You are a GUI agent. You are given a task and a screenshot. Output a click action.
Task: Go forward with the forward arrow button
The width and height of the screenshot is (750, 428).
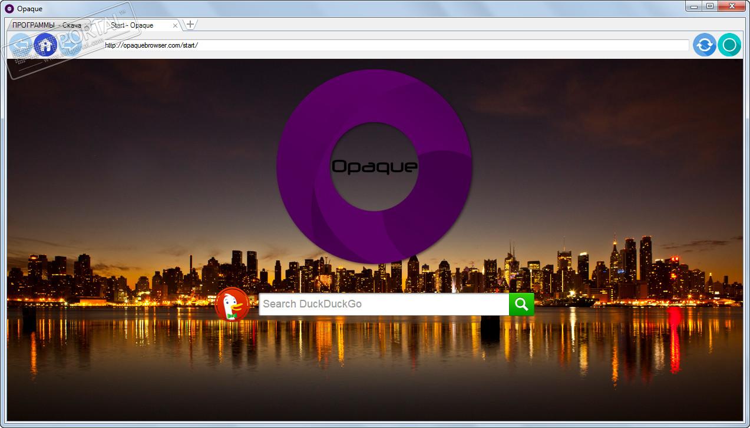click(x=70, y=45)
